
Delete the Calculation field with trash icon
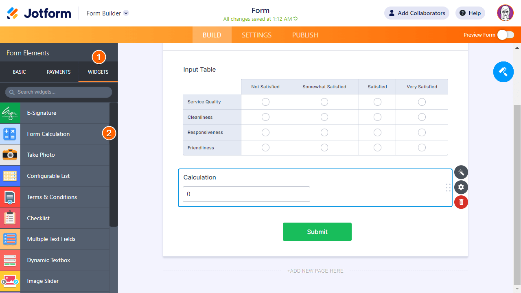[461, 202]
